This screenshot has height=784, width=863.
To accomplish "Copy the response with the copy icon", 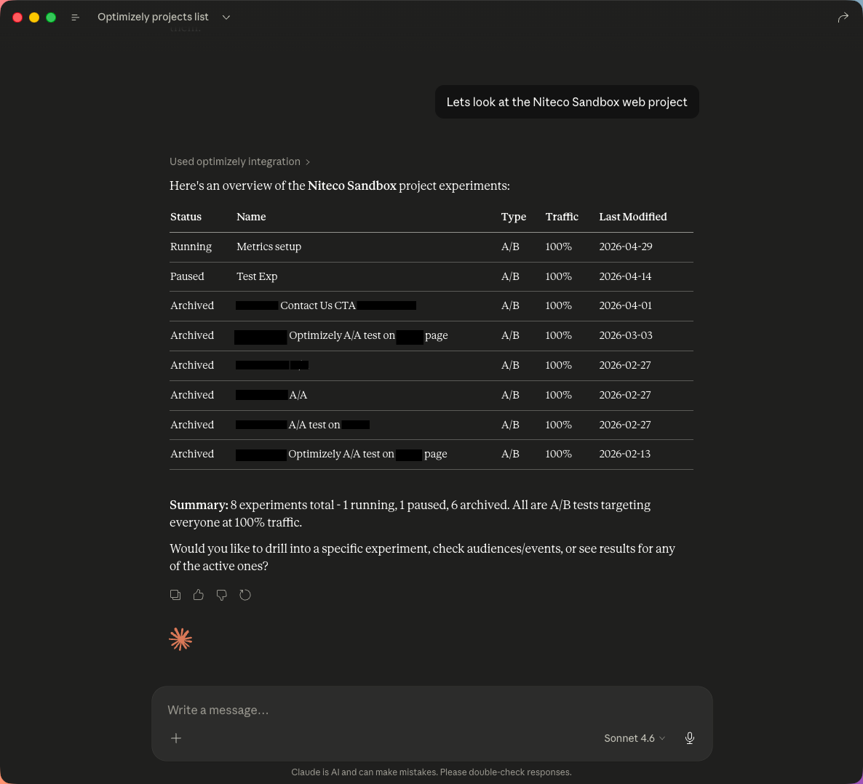I will tap(175, 595).
